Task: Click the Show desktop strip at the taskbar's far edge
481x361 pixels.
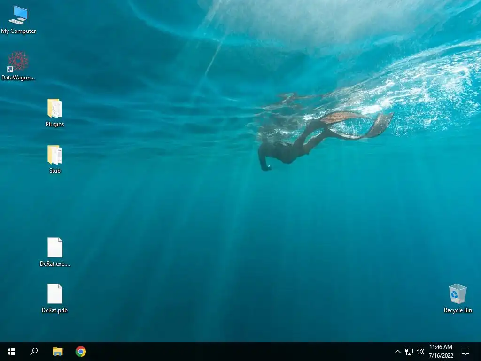Action: (x=480, y=352)
